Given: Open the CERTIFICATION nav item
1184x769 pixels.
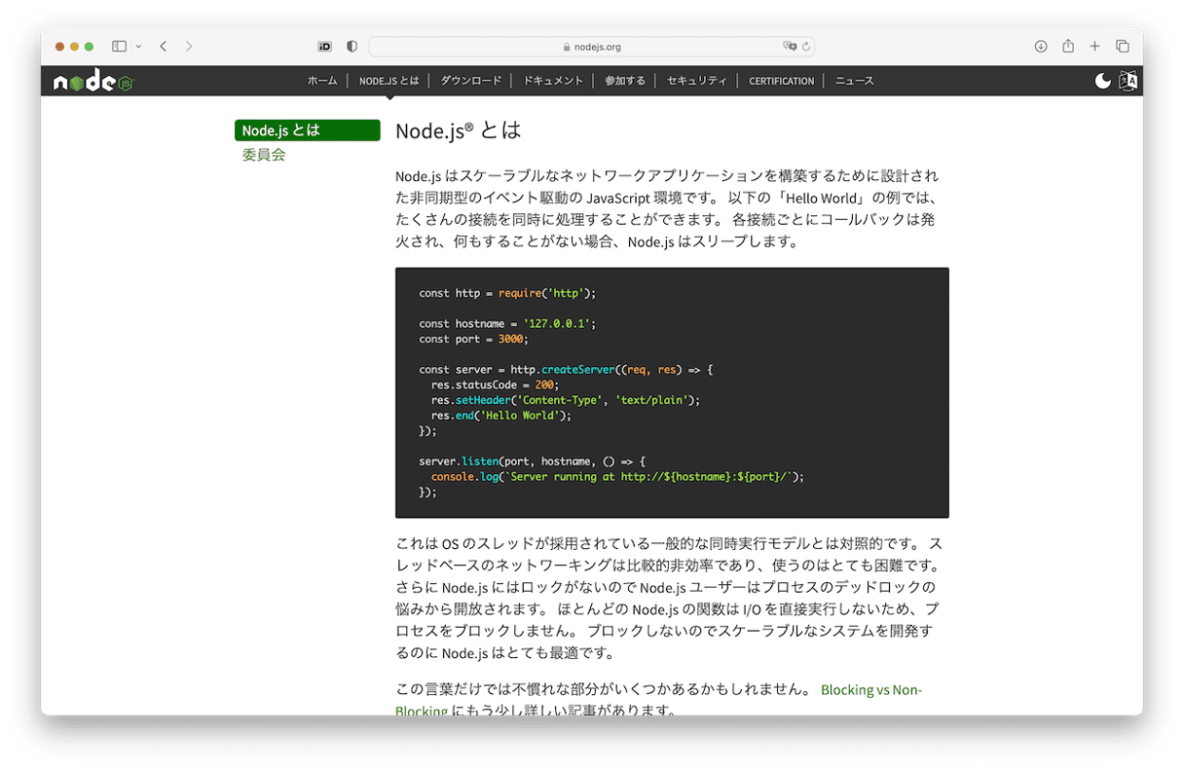Looking at the screenshot, I should point(781,81).
